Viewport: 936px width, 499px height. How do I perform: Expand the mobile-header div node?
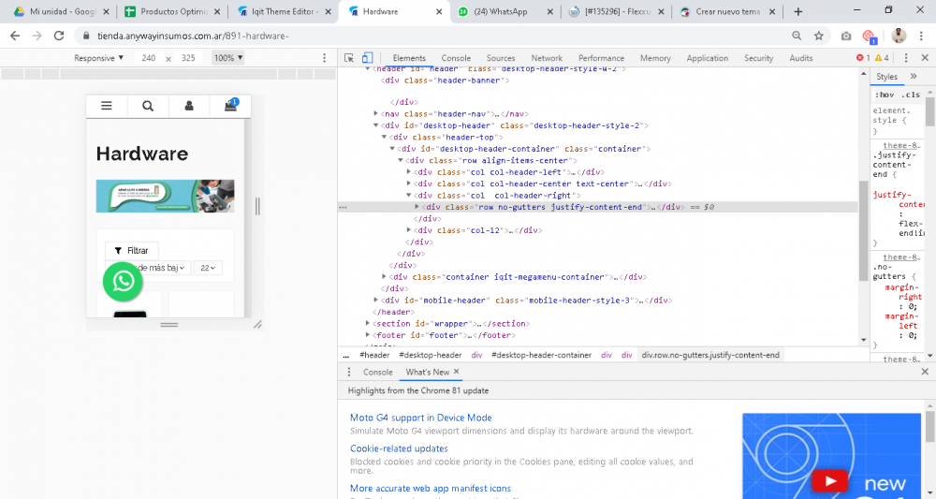[376, 301]
